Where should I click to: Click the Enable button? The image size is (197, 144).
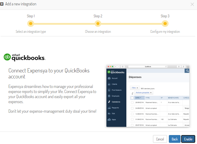188,139
